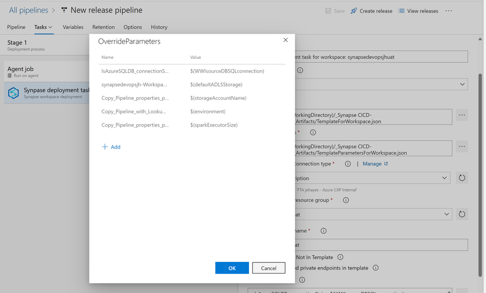Switch to the Pipeline tab
The width and height of the screenshot is (486, 293).
(16, 27)
